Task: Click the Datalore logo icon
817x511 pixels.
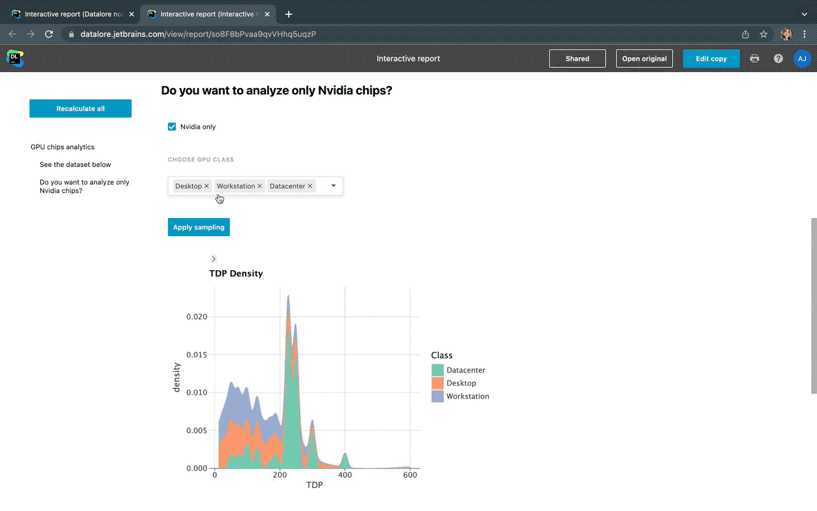Action: tap(15, 58)
